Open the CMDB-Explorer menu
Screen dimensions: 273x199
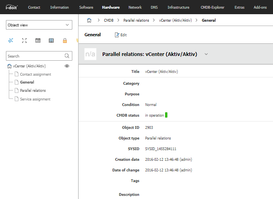click(213, 7)
